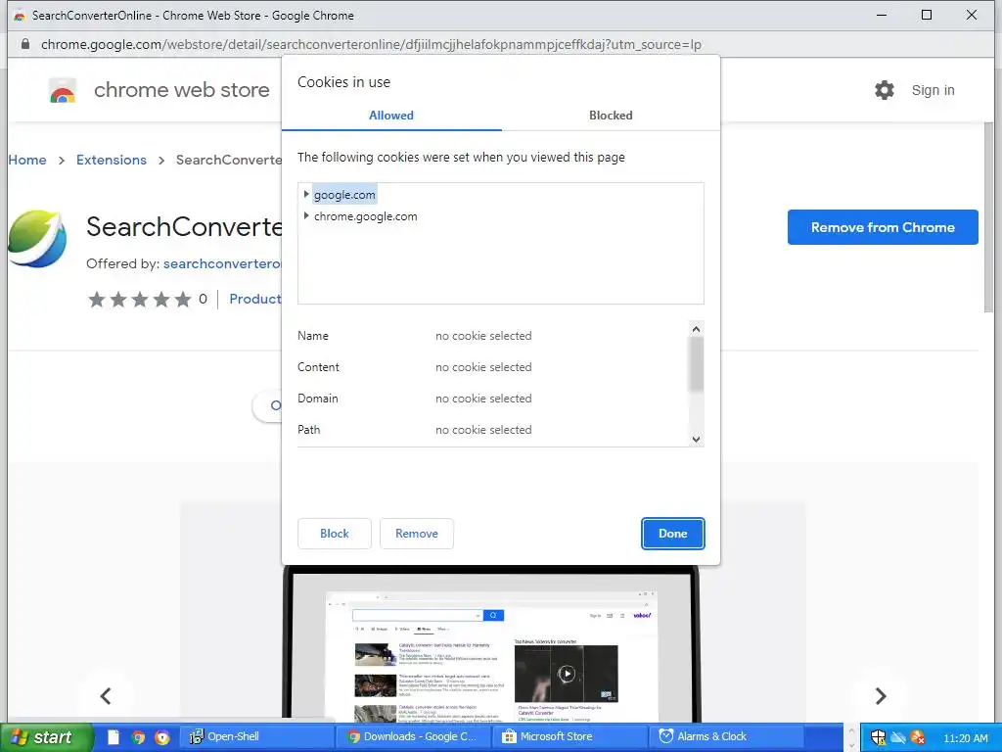This screenshot has width=1002, height=752.
Task: Launch Chrome from quick launch icon
Action: (138, 737)
